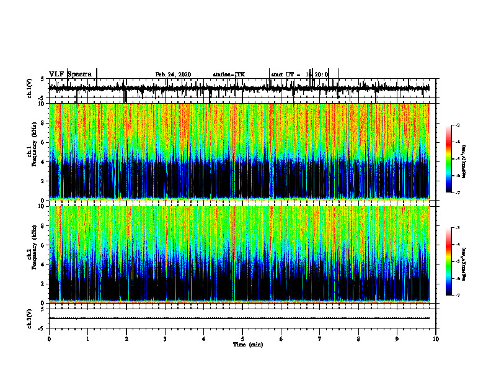This screenshot has width=491, height=380.
Task: Click the 'ch.3(V)' bottom axis label
Action: [30, 319]
